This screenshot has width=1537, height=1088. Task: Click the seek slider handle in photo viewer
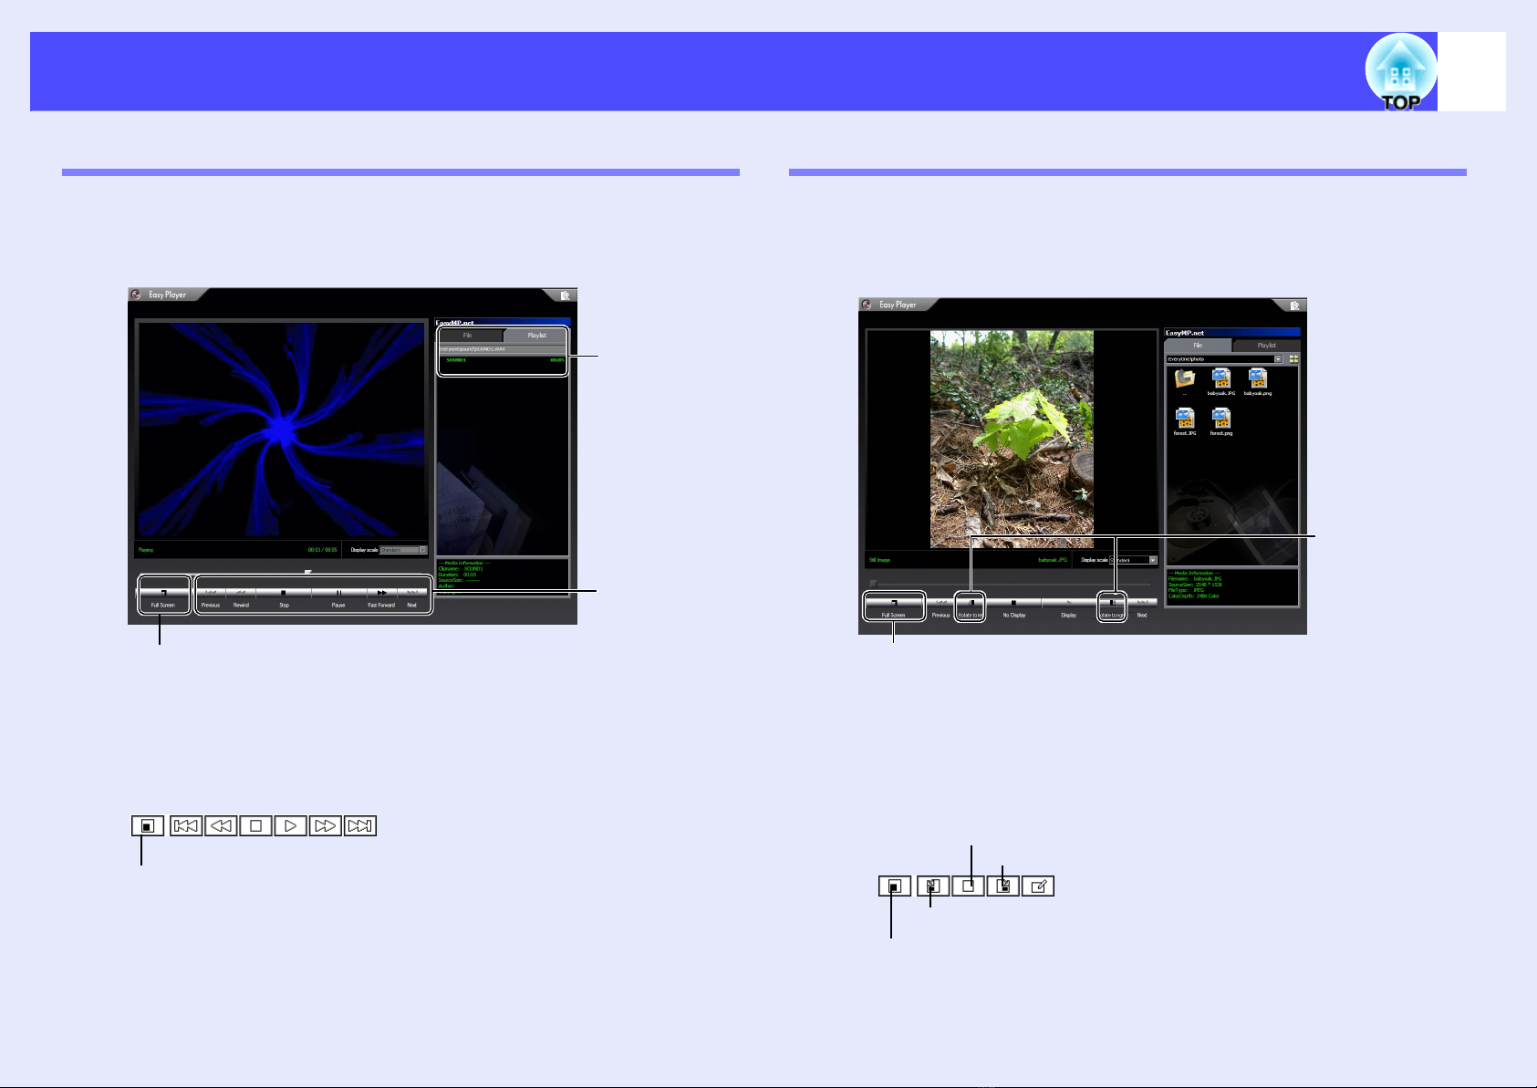click(x=873, y=584)
